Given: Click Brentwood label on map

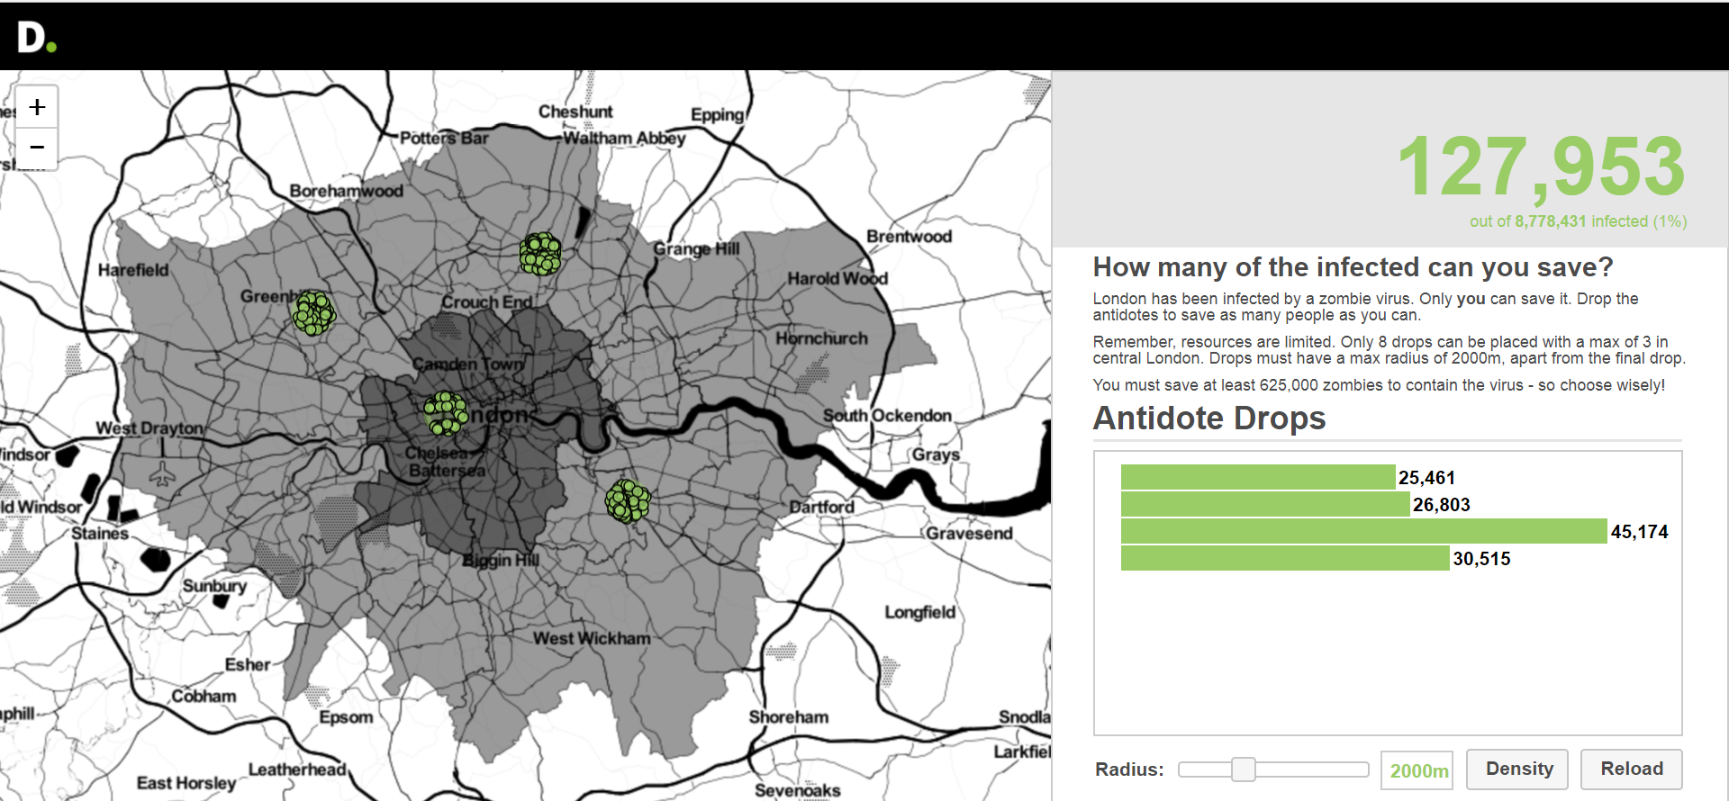Looking at the screenshot, I should point(909,237).
